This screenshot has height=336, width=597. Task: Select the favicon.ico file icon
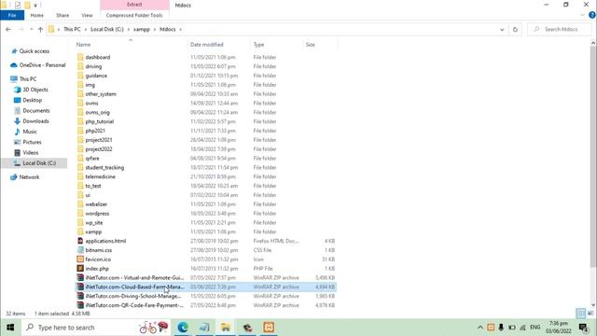coord(80,259)
